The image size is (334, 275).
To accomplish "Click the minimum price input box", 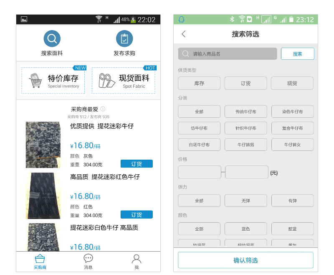I will pyautogui.click(x=200, y=172).
